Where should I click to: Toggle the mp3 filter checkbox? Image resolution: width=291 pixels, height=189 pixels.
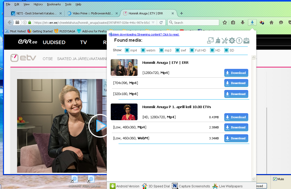click(162, 50)
